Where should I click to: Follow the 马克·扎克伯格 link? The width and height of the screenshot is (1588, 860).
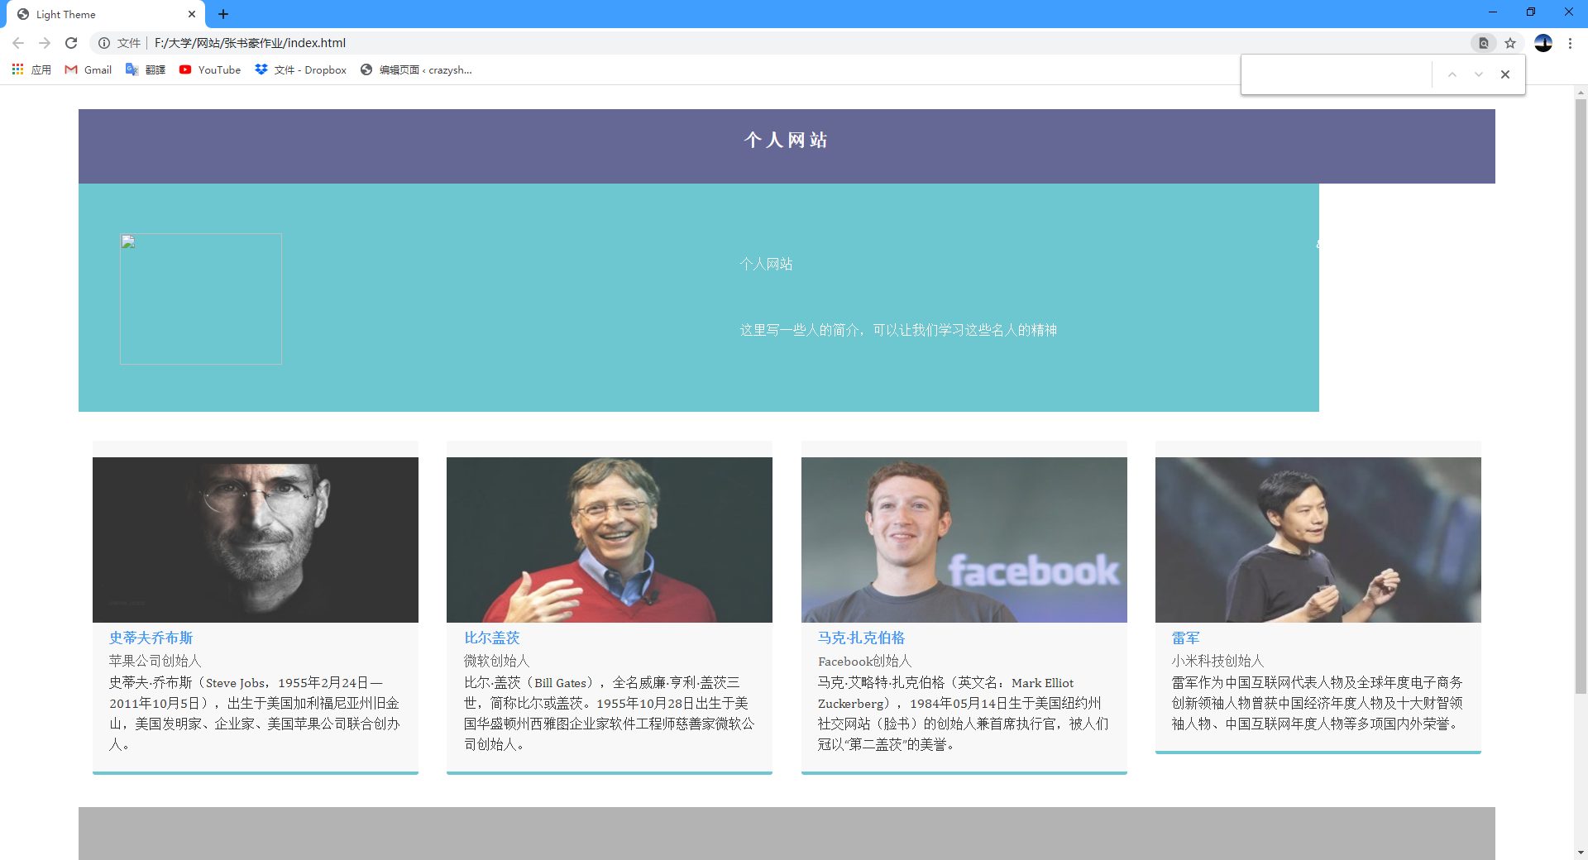coord(861,638)
